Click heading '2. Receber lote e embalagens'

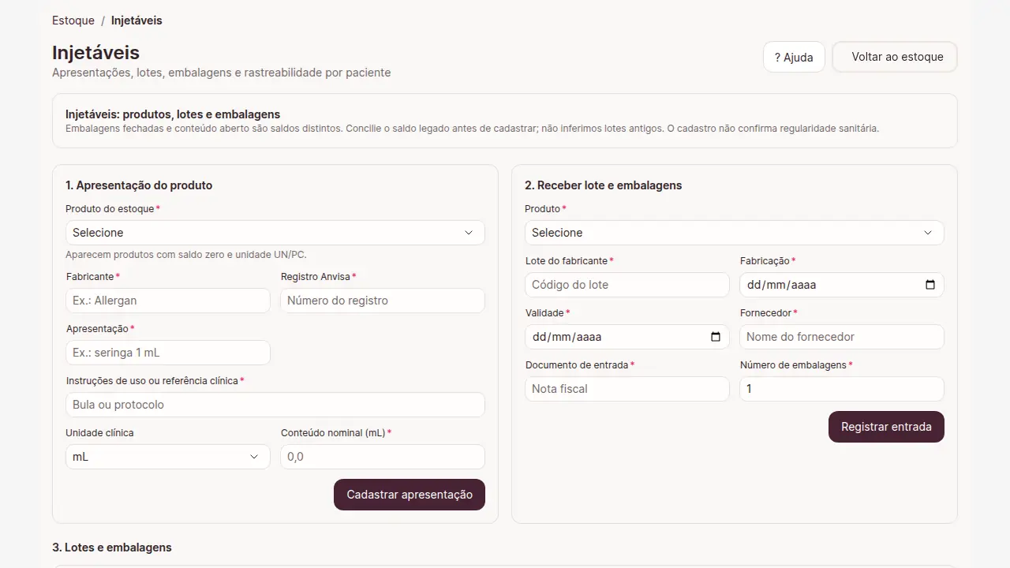[604, 185]
